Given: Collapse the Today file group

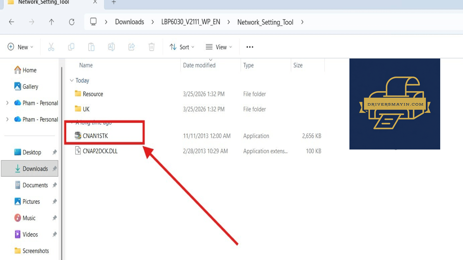Looking at the screenshot, I should click(x=72, y=81).
